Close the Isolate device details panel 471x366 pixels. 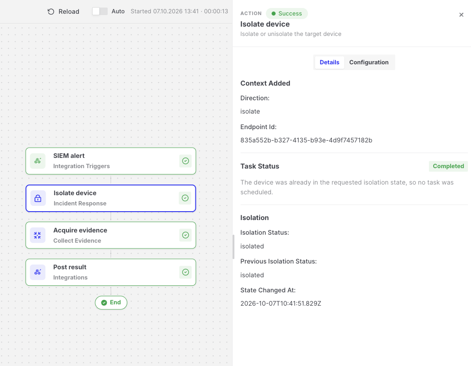pyautogui.click(x=461, y=15)
